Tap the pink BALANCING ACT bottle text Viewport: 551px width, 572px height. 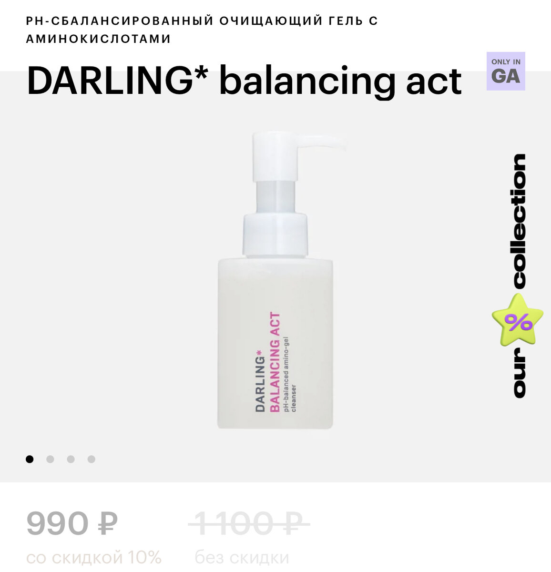tap(275, 362)
